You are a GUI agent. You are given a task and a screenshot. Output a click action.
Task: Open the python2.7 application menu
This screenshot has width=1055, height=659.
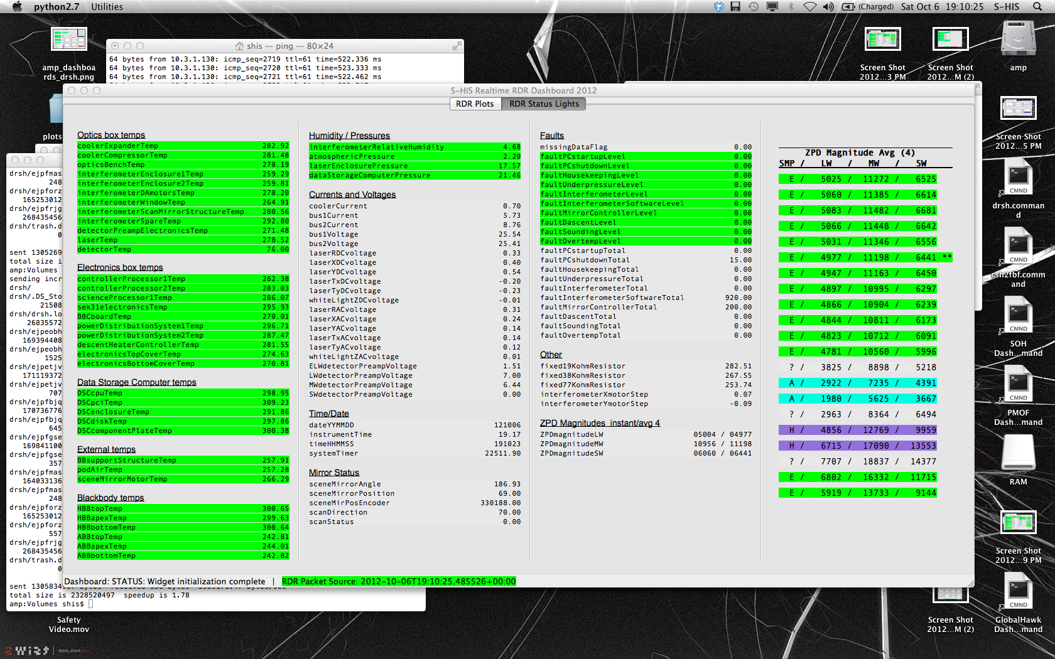57,7
